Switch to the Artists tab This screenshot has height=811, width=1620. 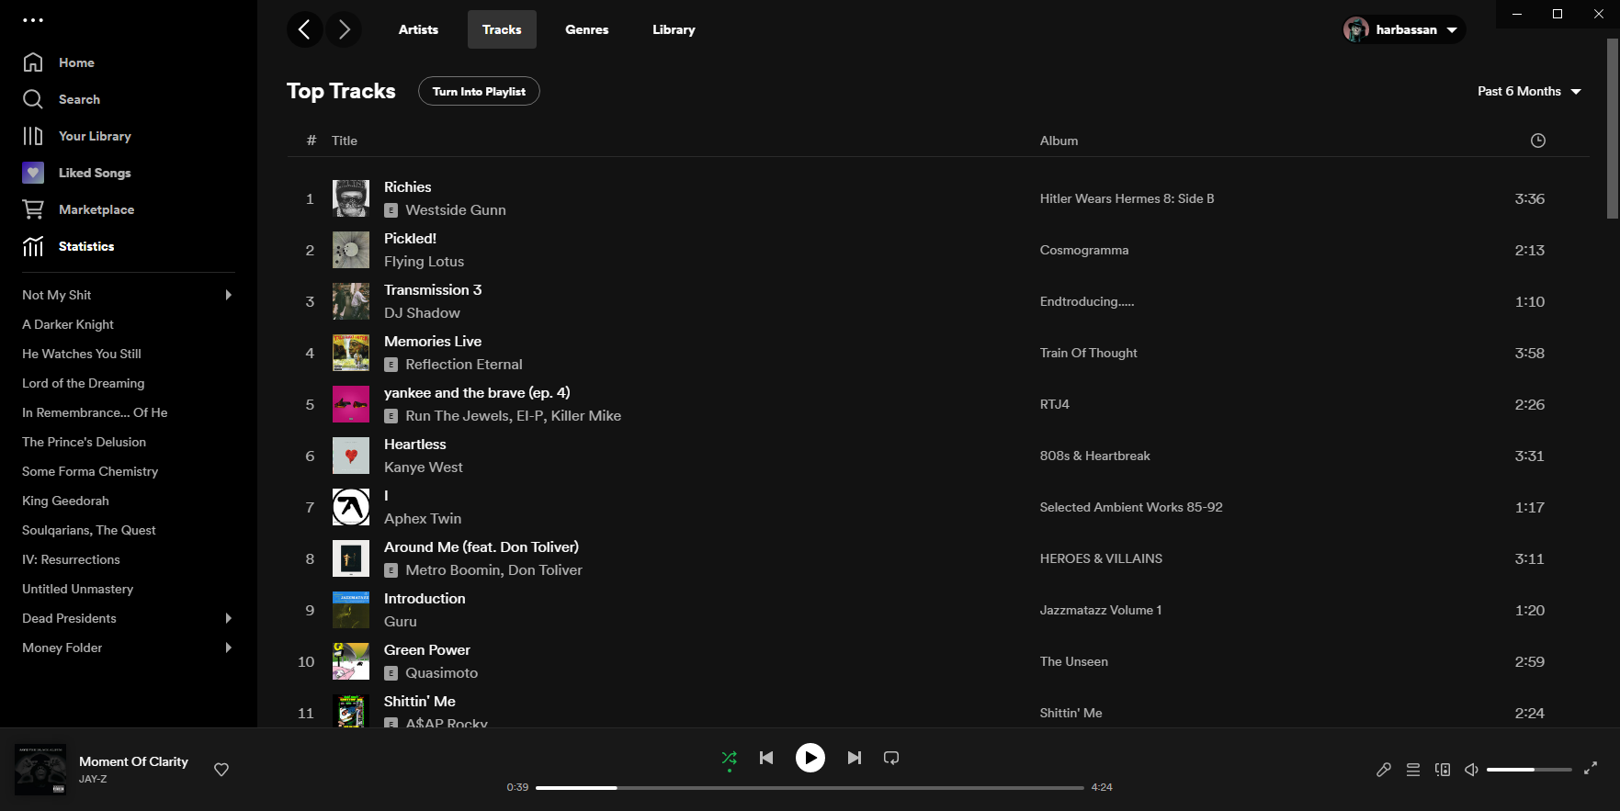(418, 29)
